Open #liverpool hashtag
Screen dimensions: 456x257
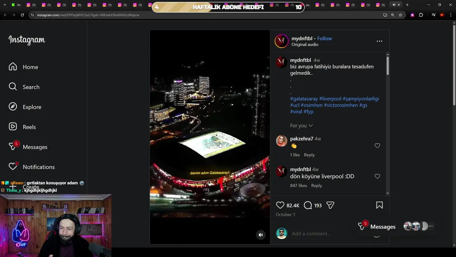tap(330, 99)
